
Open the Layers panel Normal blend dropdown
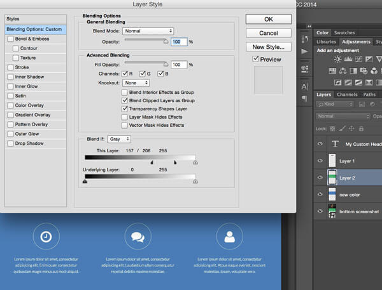[x=343, y=116]
